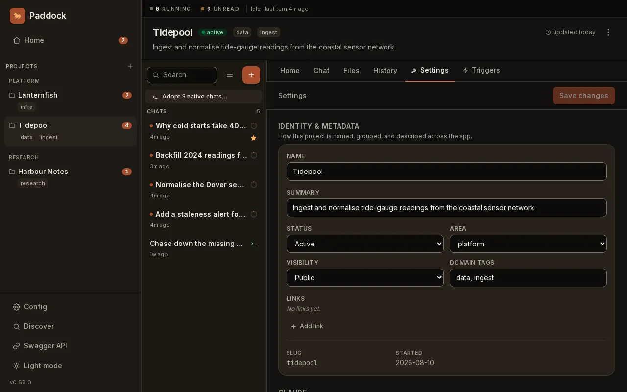Create a new chat with orange plus button
The image size is (627, 392).
(x=251, y=75)
